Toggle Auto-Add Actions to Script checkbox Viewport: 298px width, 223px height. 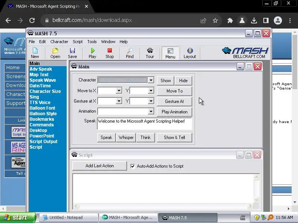click(x=133, y=166)
